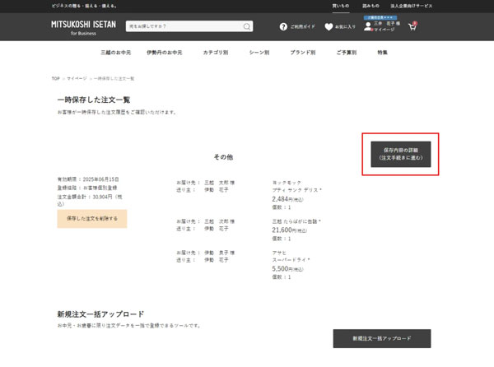
Task: Click the お気に入り heart icon
Action: pyautogui.click(x=329, y=26)
